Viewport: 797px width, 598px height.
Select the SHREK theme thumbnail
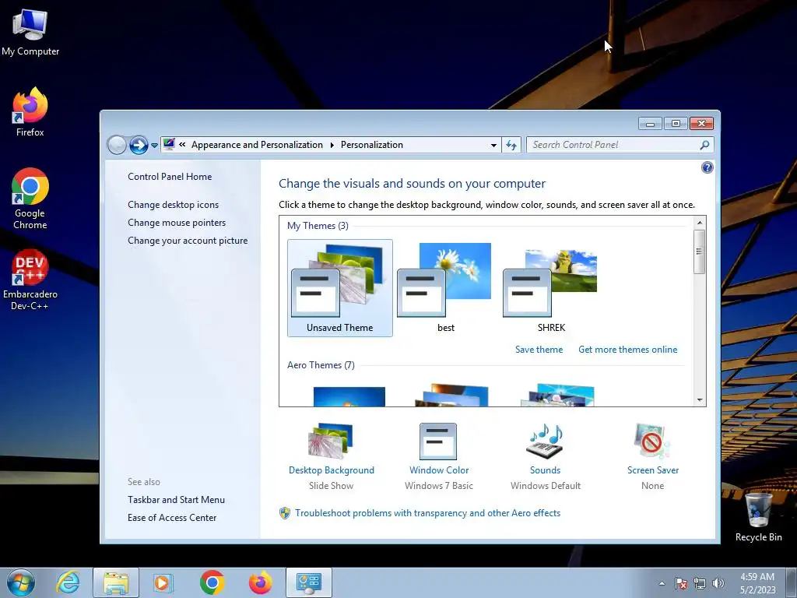[x=551, y=288]
